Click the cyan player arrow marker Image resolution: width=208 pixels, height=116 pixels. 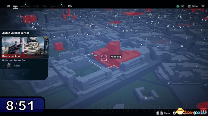pos(96,56)
